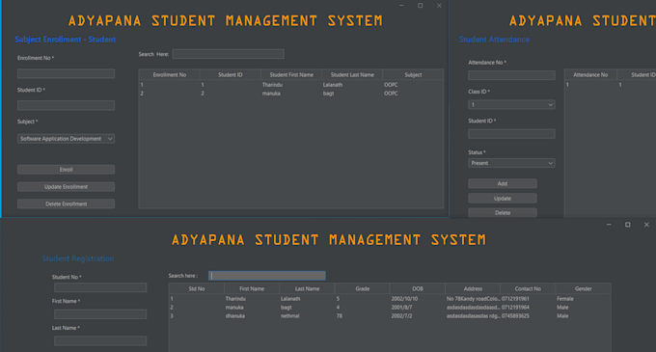The image size is (656, 352).
Task: Open the Class ID dropdown
Action: click(x=511, y=104)
